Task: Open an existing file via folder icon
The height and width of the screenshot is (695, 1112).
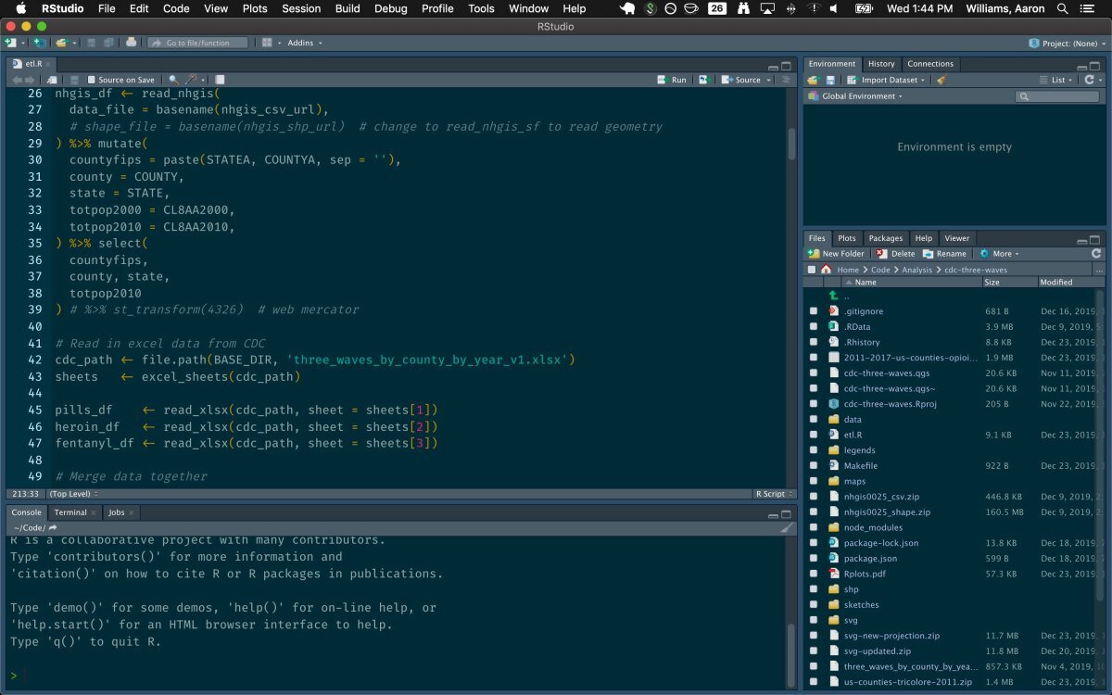Action: click(x=61, y=43)
